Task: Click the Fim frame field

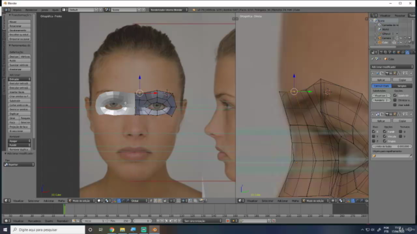Action: (119, 221)
